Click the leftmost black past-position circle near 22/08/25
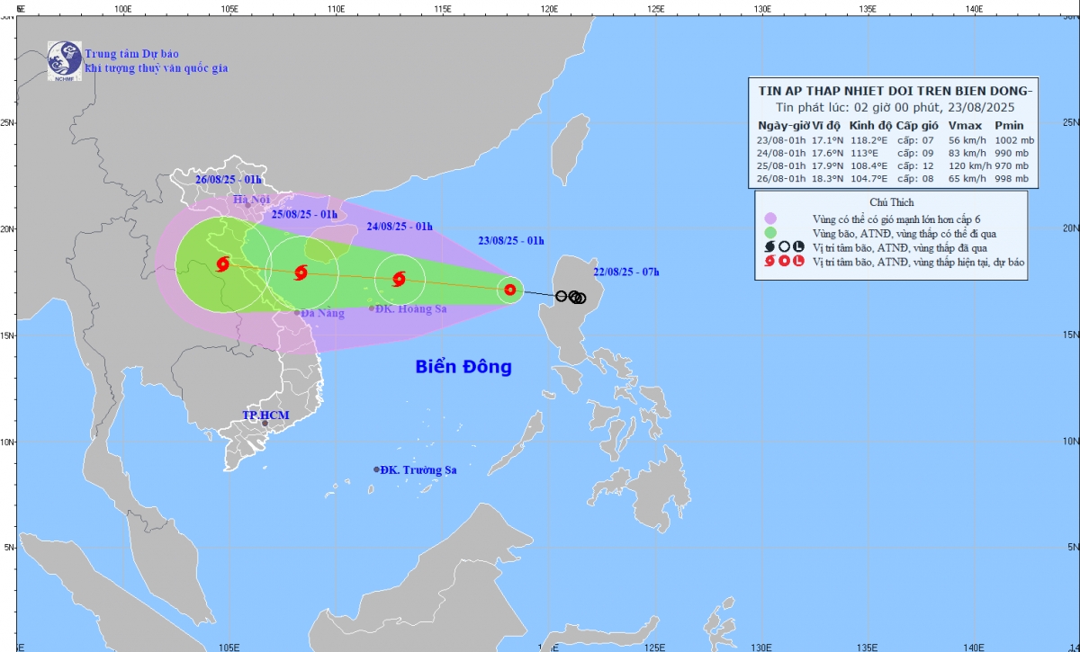The image size is (1080, 652). pos(561,296)
